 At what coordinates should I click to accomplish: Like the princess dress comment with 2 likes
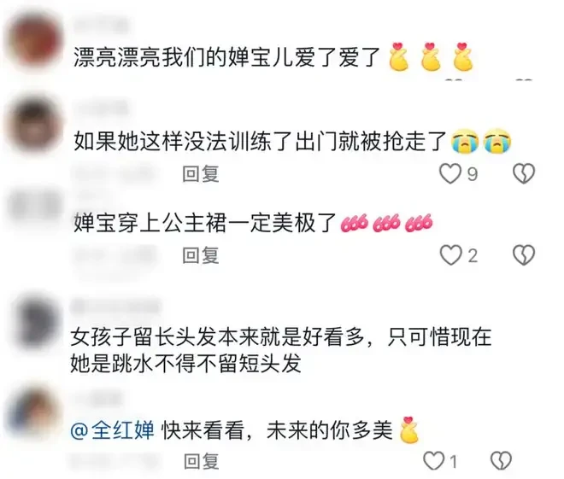click(450, 255)
